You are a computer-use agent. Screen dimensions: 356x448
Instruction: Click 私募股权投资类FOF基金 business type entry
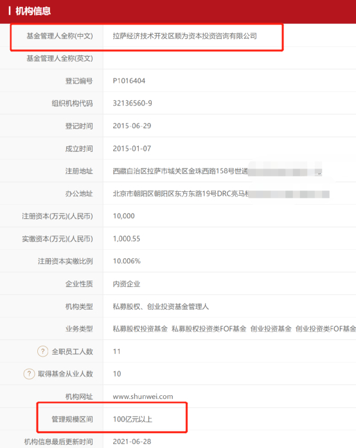coord(209,329)
